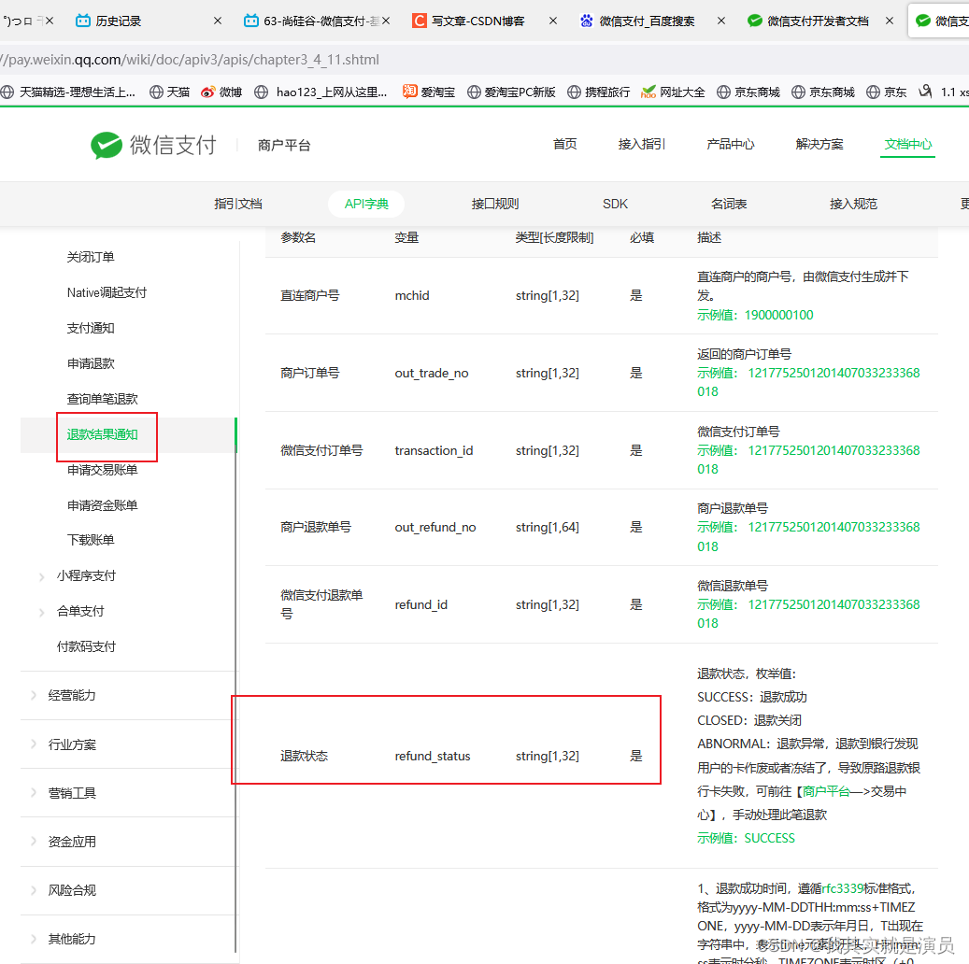Click the transaction_id variable cell
The width and height of the screenshot is (969, 964).
coord(434,450)
